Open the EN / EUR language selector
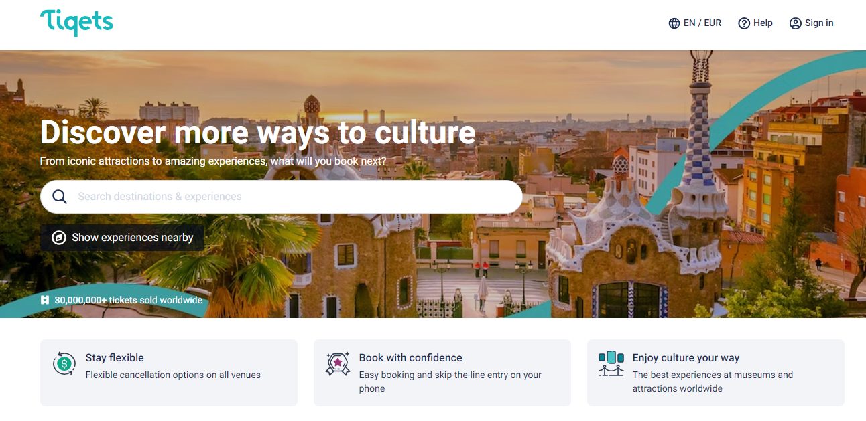The height and width of the screenshot is (421, 866). click(695, 23)
